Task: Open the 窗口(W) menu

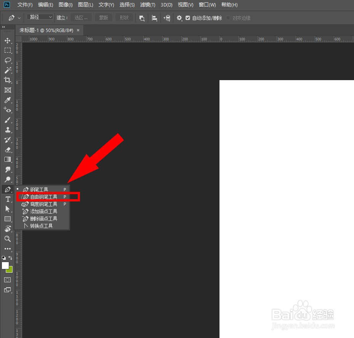Action: (207, 5)
